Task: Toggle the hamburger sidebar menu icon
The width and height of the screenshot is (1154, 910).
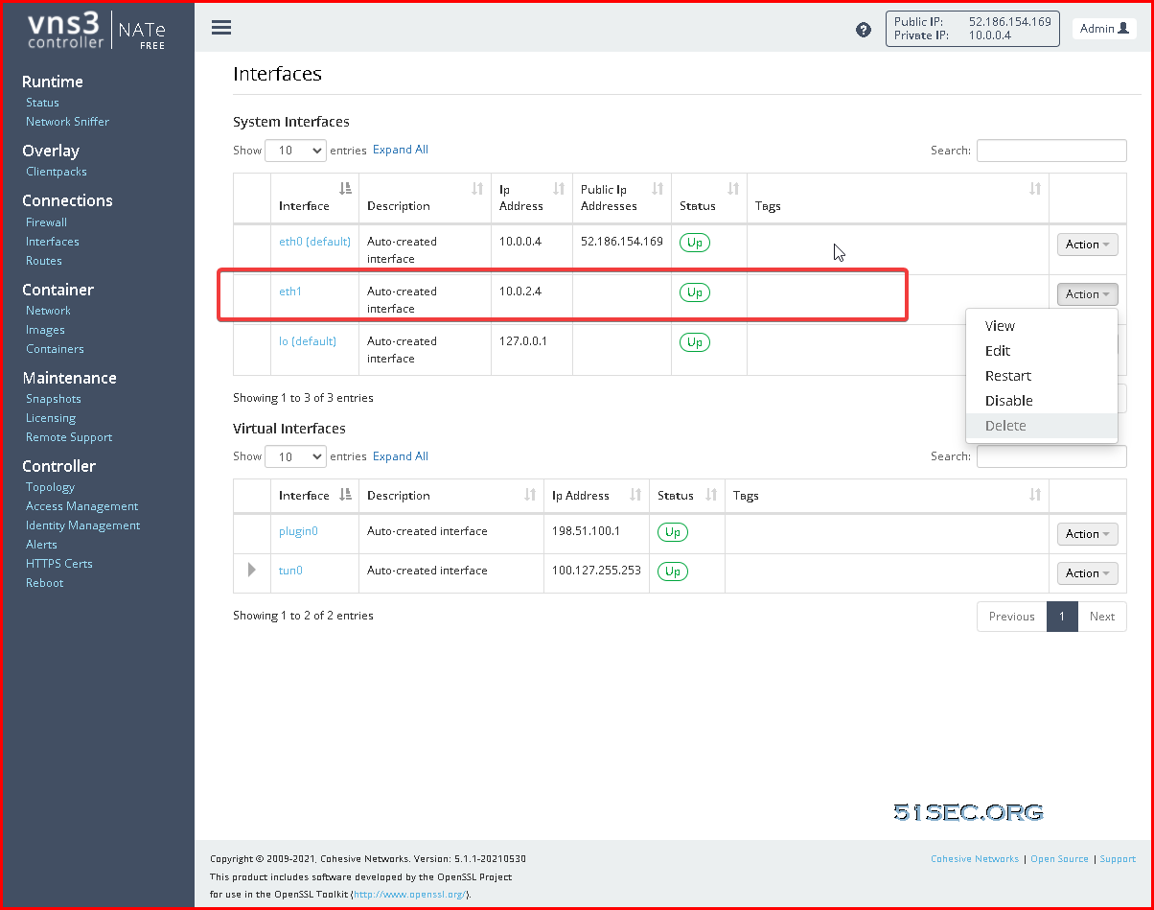Action: (221, 28)
